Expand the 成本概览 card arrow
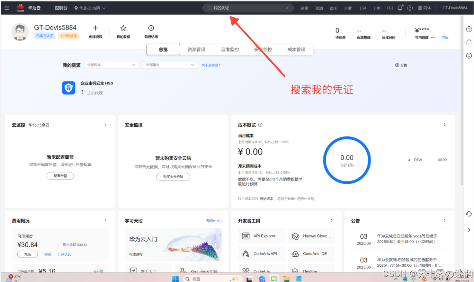The image size is (474, 282). pyautogui.click(x=445, y=125)
